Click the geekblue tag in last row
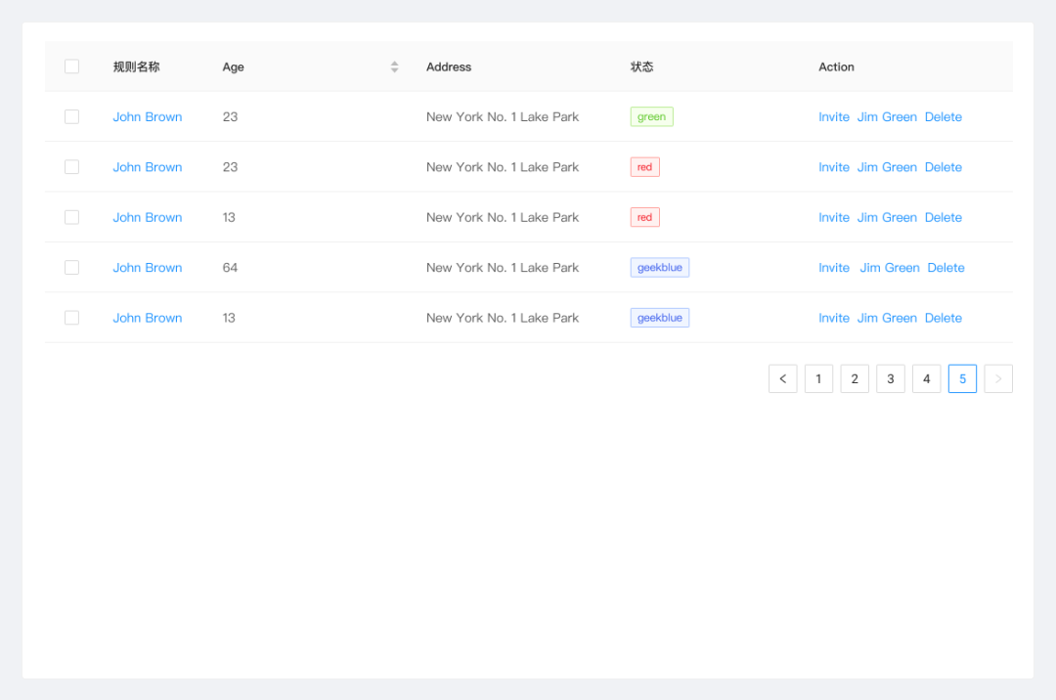This screenshot has height=700, width=1056. 660,318
